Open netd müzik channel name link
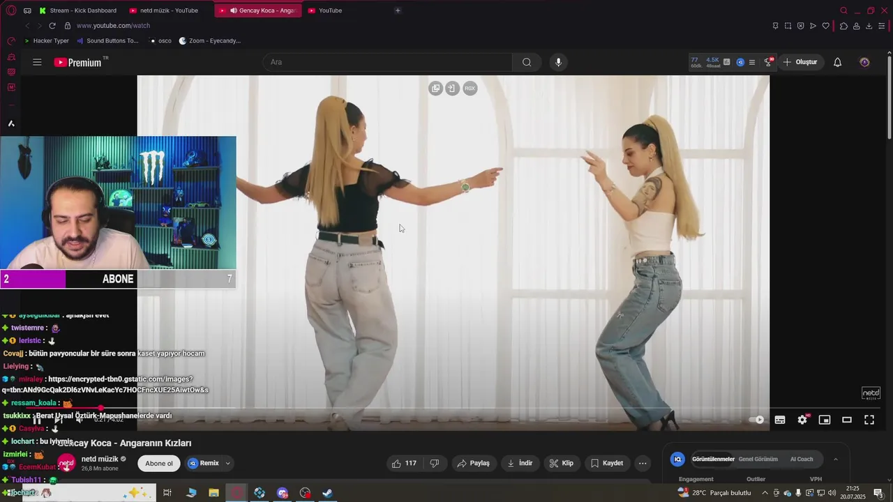The height and width of the screenshot is (502, 893). 100,459
